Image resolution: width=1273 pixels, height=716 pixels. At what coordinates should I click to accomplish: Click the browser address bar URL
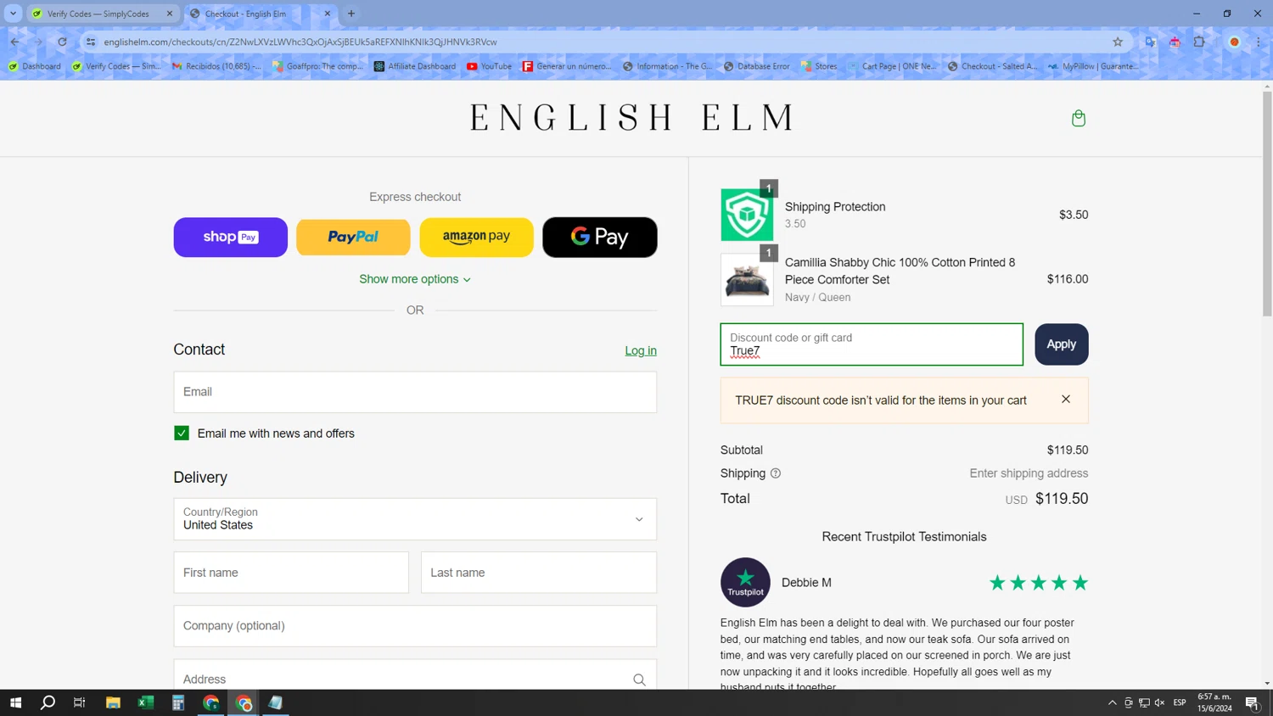300,42
